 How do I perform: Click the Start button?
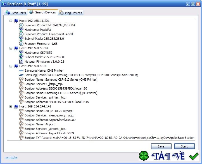click(184, 146)
